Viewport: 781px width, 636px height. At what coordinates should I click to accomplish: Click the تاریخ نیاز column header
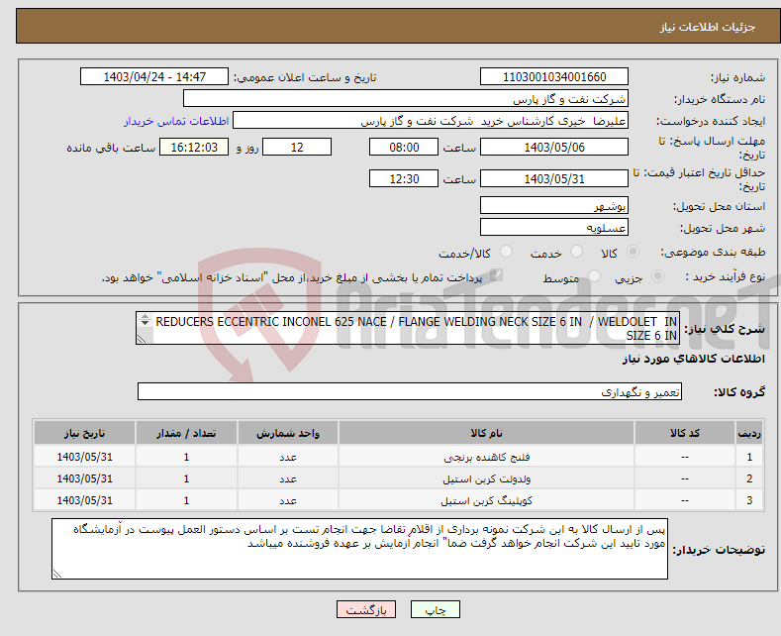tap(85, 433)
